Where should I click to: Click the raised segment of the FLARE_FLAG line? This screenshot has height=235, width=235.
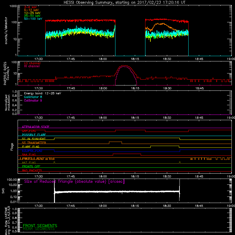point(165,146)
